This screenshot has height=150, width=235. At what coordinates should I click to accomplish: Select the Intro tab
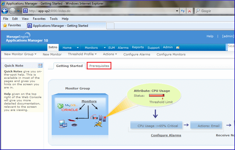pyautogui.click(x=53, y=47)
